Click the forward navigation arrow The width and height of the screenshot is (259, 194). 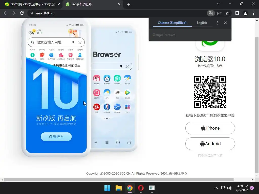pyautogui.click(x=14, y=13)
